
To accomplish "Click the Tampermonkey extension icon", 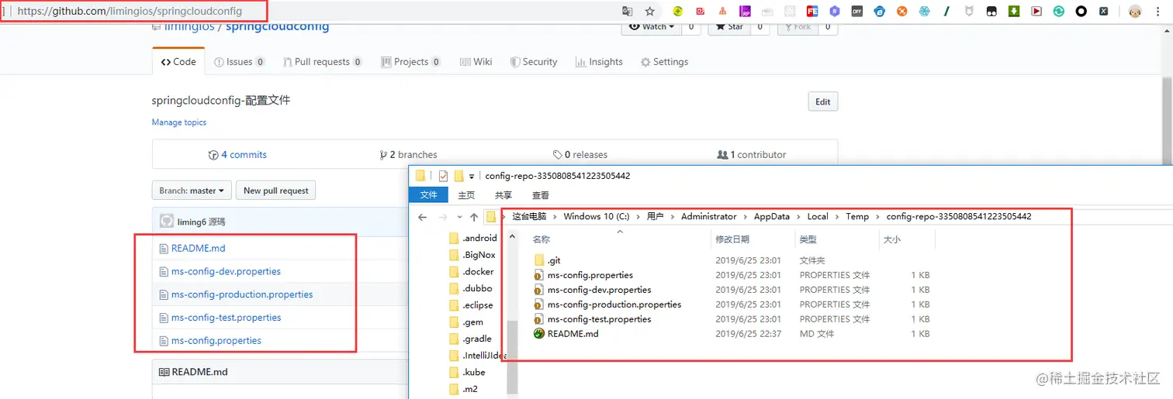I will tap(991, 12).
